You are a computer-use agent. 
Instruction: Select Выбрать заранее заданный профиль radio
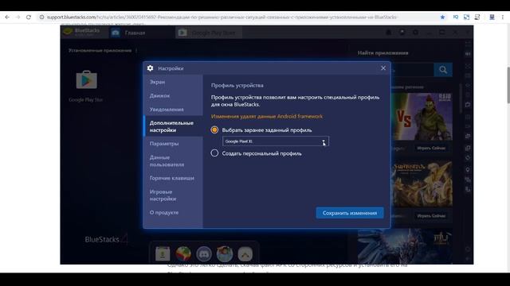214,129
